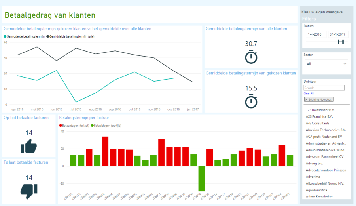
Task: Pick Agrodomotica from the Debiteur list
Action: click(x=317, y=190)
